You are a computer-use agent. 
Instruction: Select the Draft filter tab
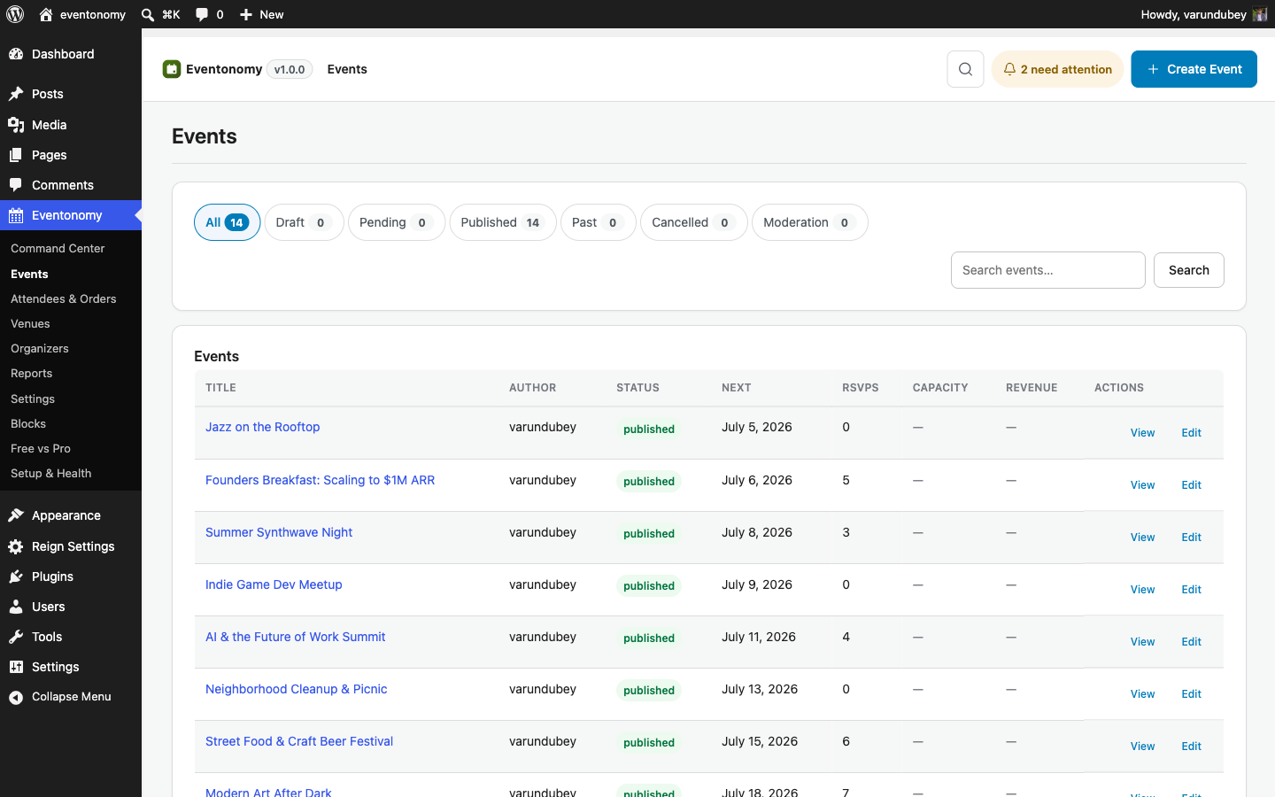coord(304,222)
